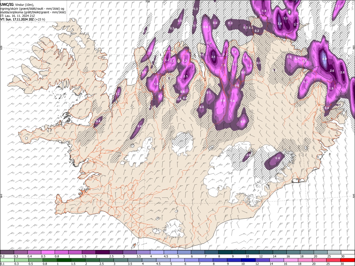Click the 1.6 precipitation value on the map
Viewport: 355px width, 266px height.
[x=223, y=65]
